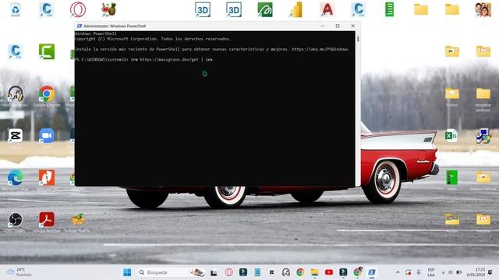Screen dimensions: 499x280
Task: Launch the Power BI yellow bars icon
Action: 296,9
